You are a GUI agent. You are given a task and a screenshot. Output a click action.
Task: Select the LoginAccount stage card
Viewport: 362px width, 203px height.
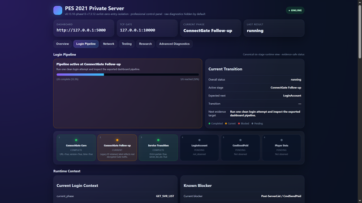200,148
